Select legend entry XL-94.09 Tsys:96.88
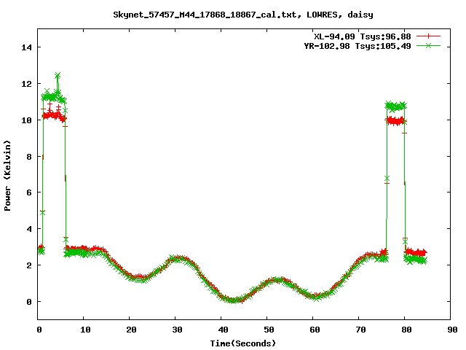Screen dimensions: 466x350 [363, 36]
